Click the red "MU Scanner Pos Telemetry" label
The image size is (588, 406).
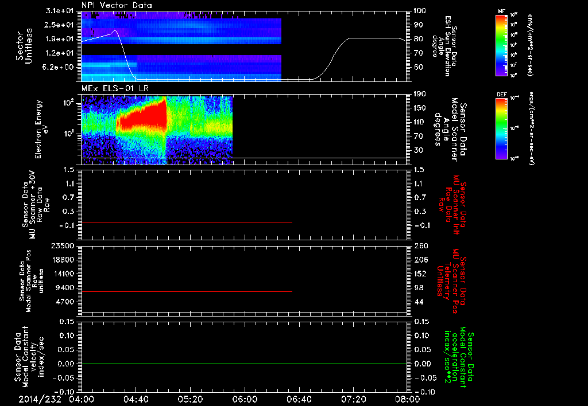(x=452, y=281)
